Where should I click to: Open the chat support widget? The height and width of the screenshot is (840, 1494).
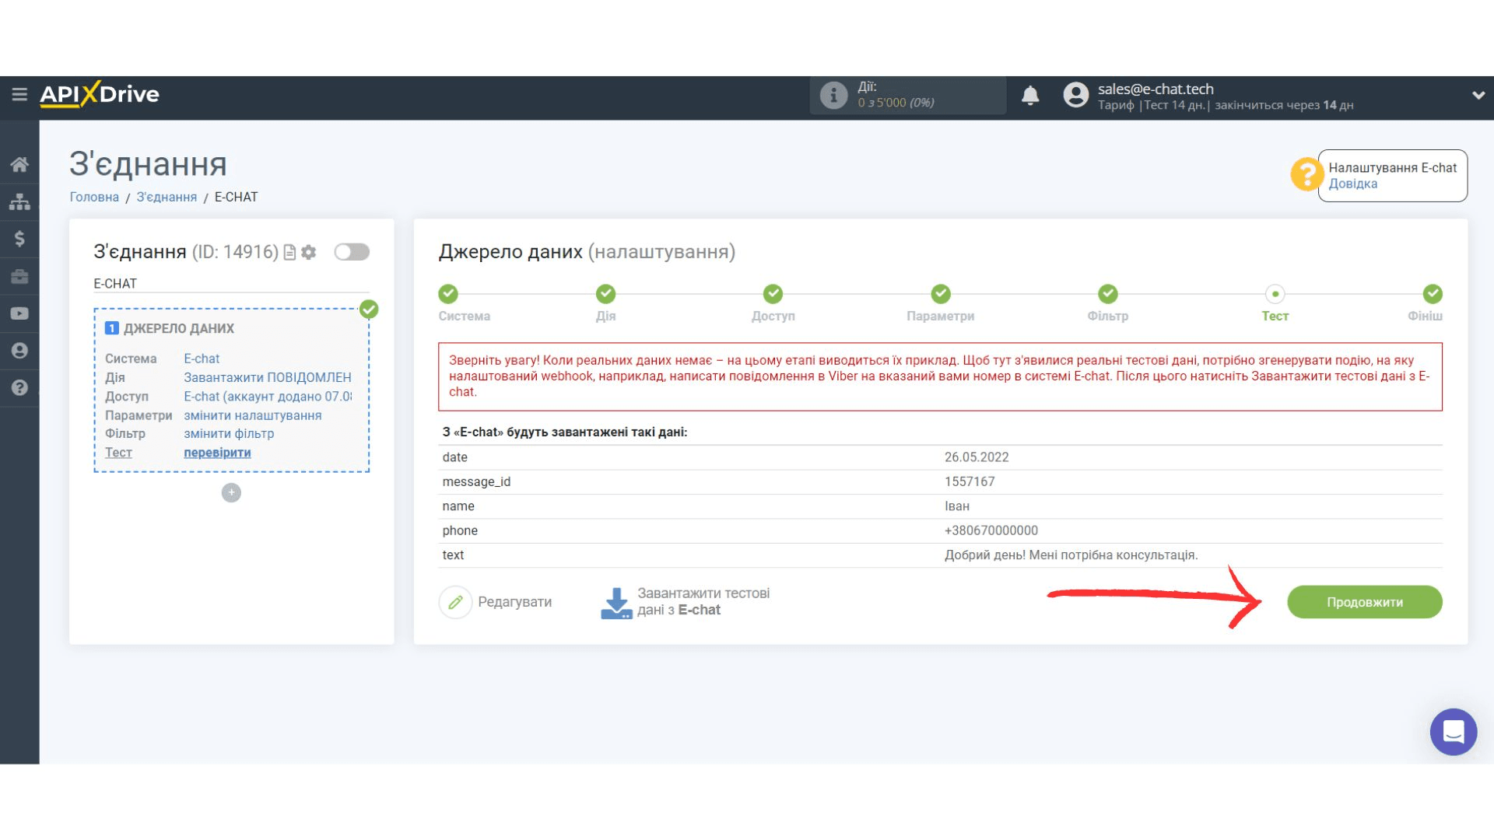point(1454,732)
